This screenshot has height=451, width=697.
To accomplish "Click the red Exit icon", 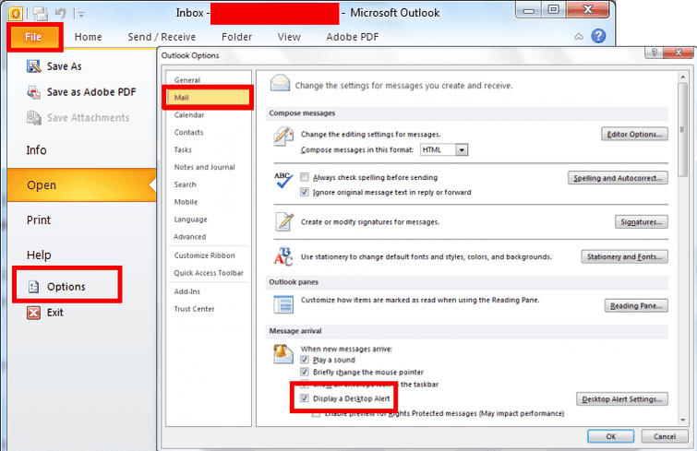I will (34, 313).
